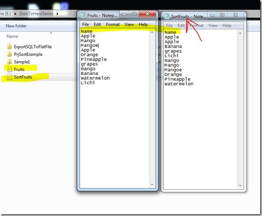Click the SortFruits file name
Screen dimensions: 262x216
[23, 77]
